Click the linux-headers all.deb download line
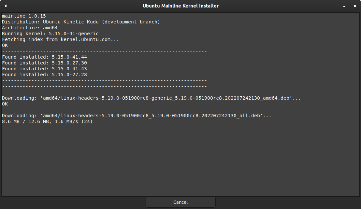Screen dimensions: 361x209 pos(137,116)
